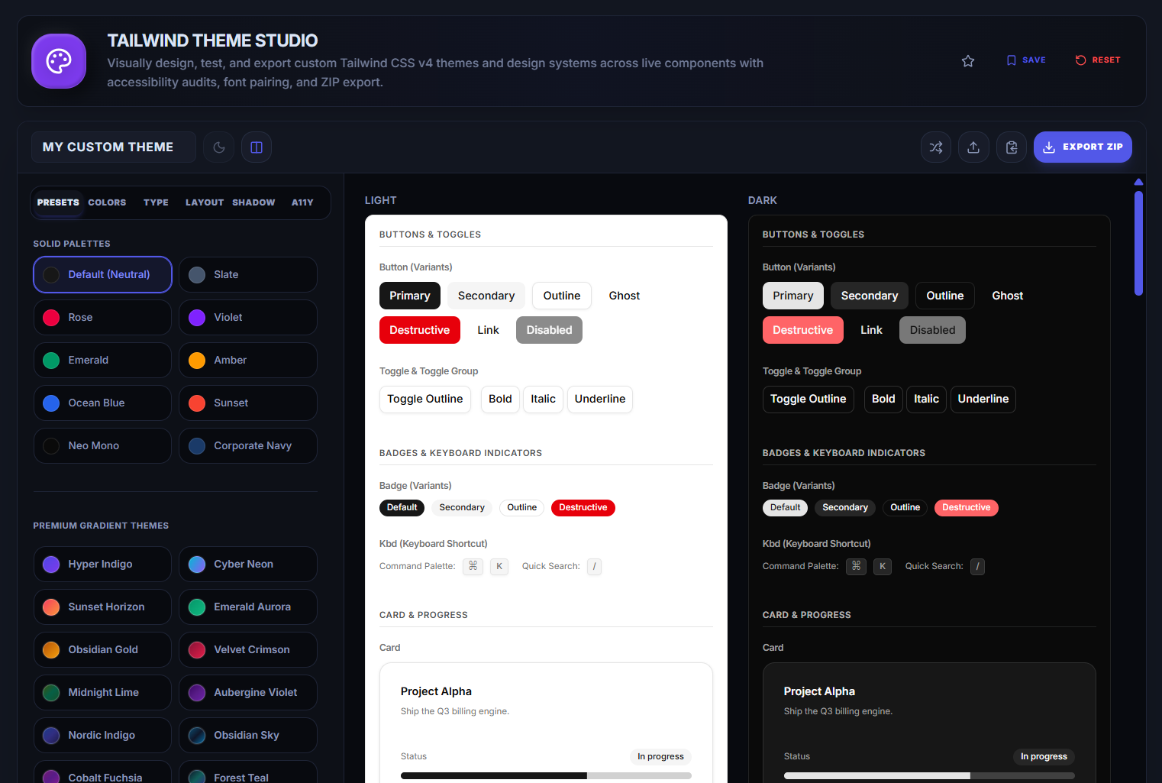The width and height of the screenshot is (1162, 783).
Task: Toggle Underline in the light preview
Action: (x=600, y=400)
